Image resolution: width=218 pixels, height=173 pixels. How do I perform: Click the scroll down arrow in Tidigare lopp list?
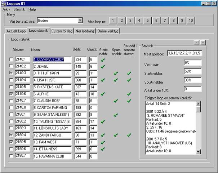point(198,152)
